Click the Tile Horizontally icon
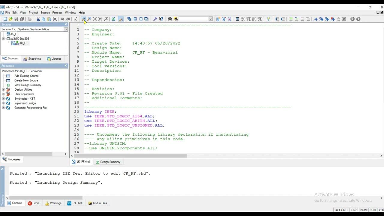This screenshot has width=384, height=216. [135, 19]
